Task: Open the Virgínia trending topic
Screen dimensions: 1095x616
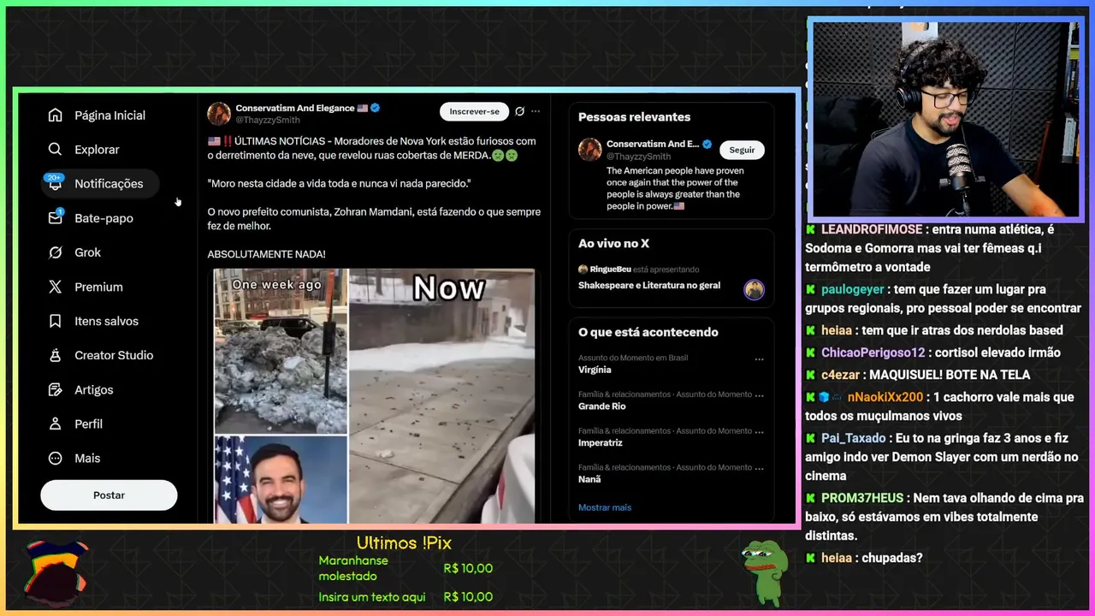Action: point(595,370)
